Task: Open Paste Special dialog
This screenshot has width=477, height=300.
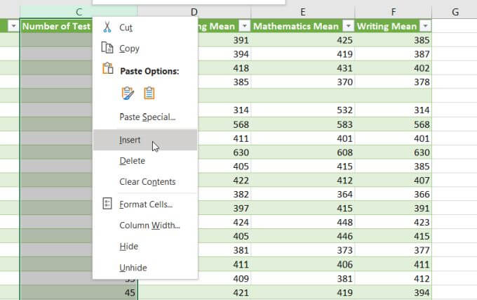Action: tap(145, 117)
